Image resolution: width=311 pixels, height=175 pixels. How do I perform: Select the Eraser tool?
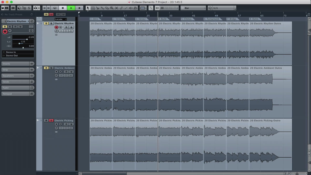[x=107, y=8]
